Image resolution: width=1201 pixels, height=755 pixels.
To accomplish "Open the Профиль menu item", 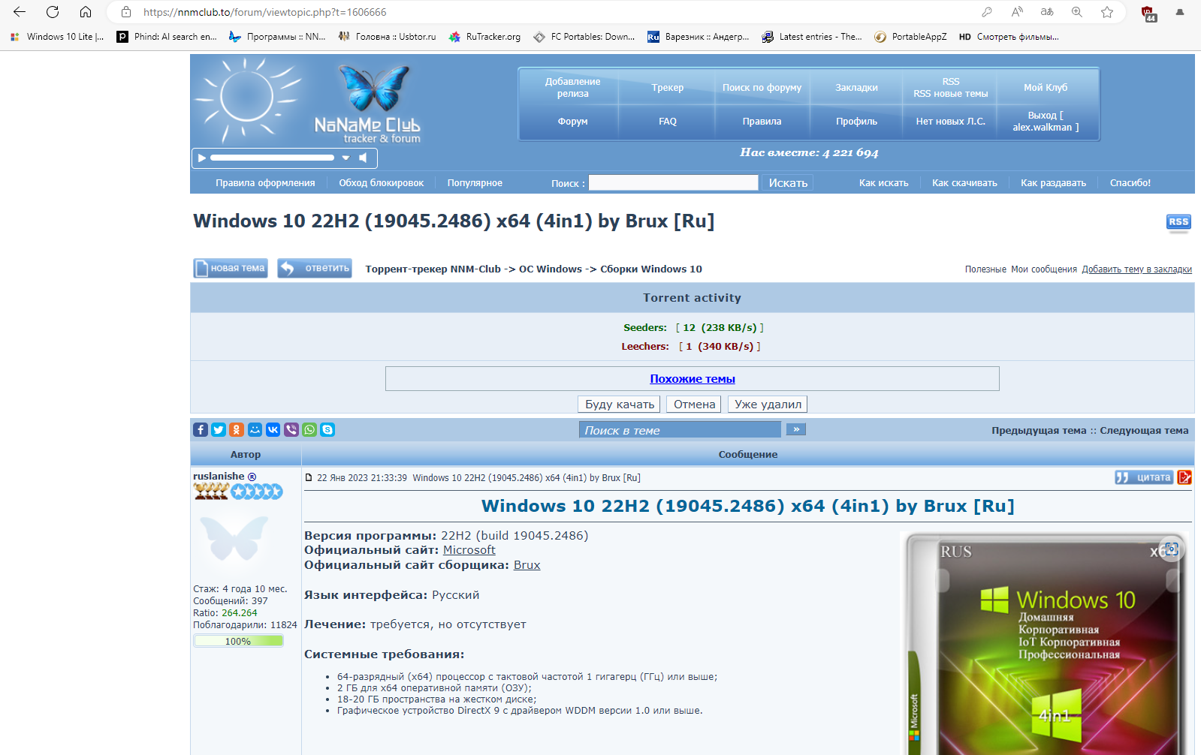I will (856, 122).
